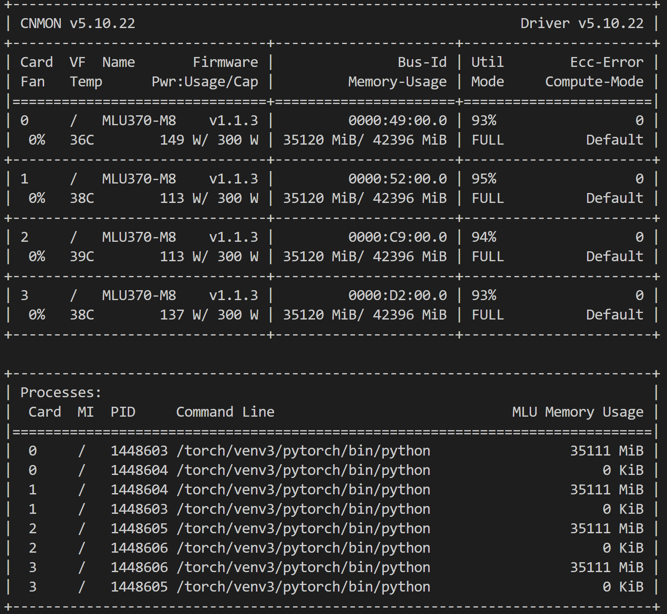The image size is (667, 614).
Task: Select bus id 0000:D2:00.0
Action: point(398,295)
